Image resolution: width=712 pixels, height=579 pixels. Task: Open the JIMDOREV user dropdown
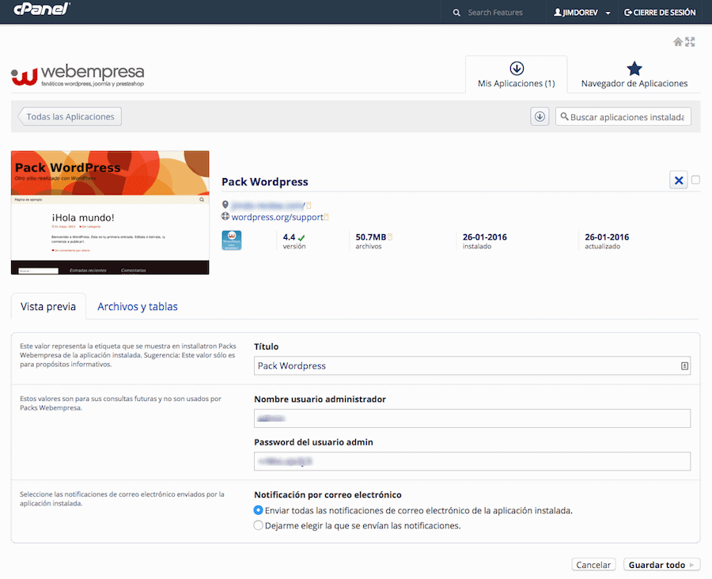pyautogui.click(x=581, y=13)
